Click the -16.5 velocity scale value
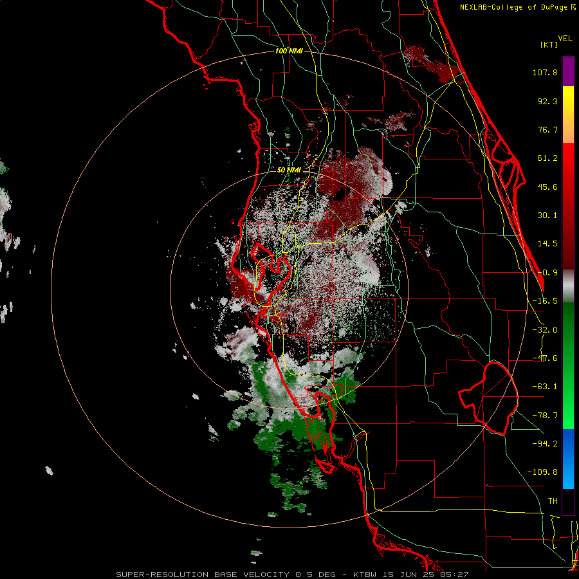This screenshot has width=579, height=579. point(545,301)
